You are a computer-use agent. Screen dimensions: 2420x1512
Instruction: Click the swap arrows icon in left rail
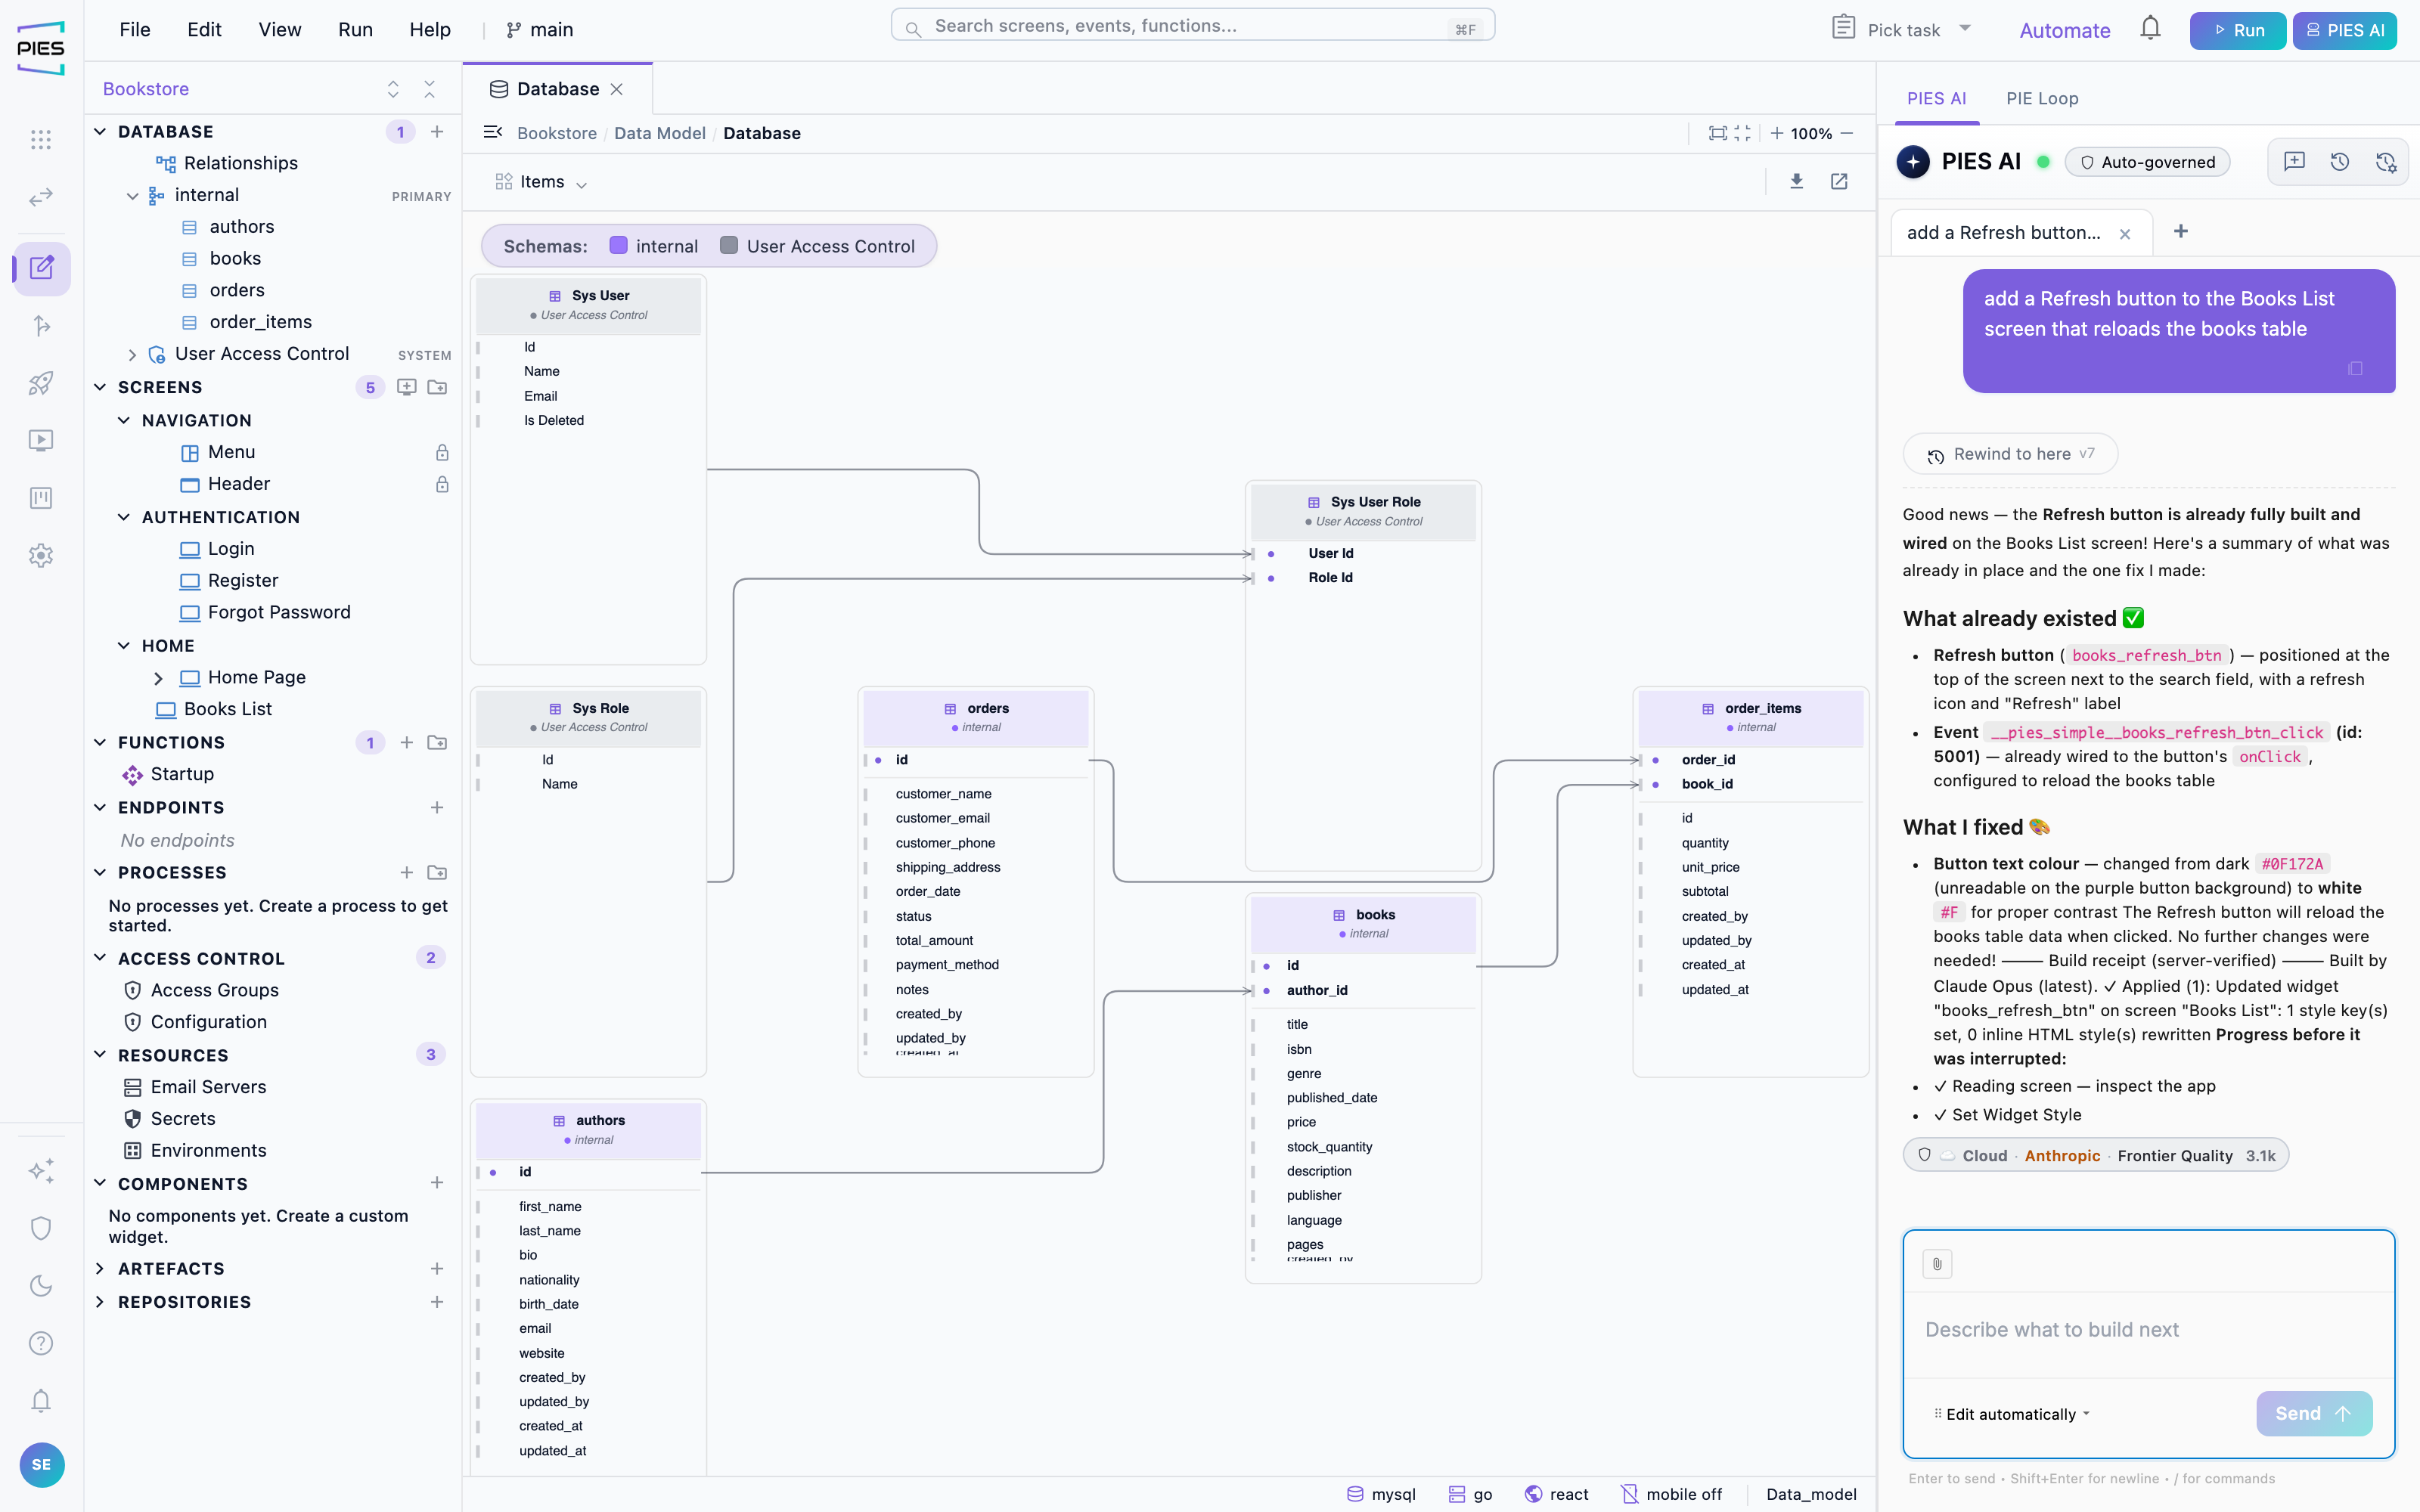coord(41,197)
